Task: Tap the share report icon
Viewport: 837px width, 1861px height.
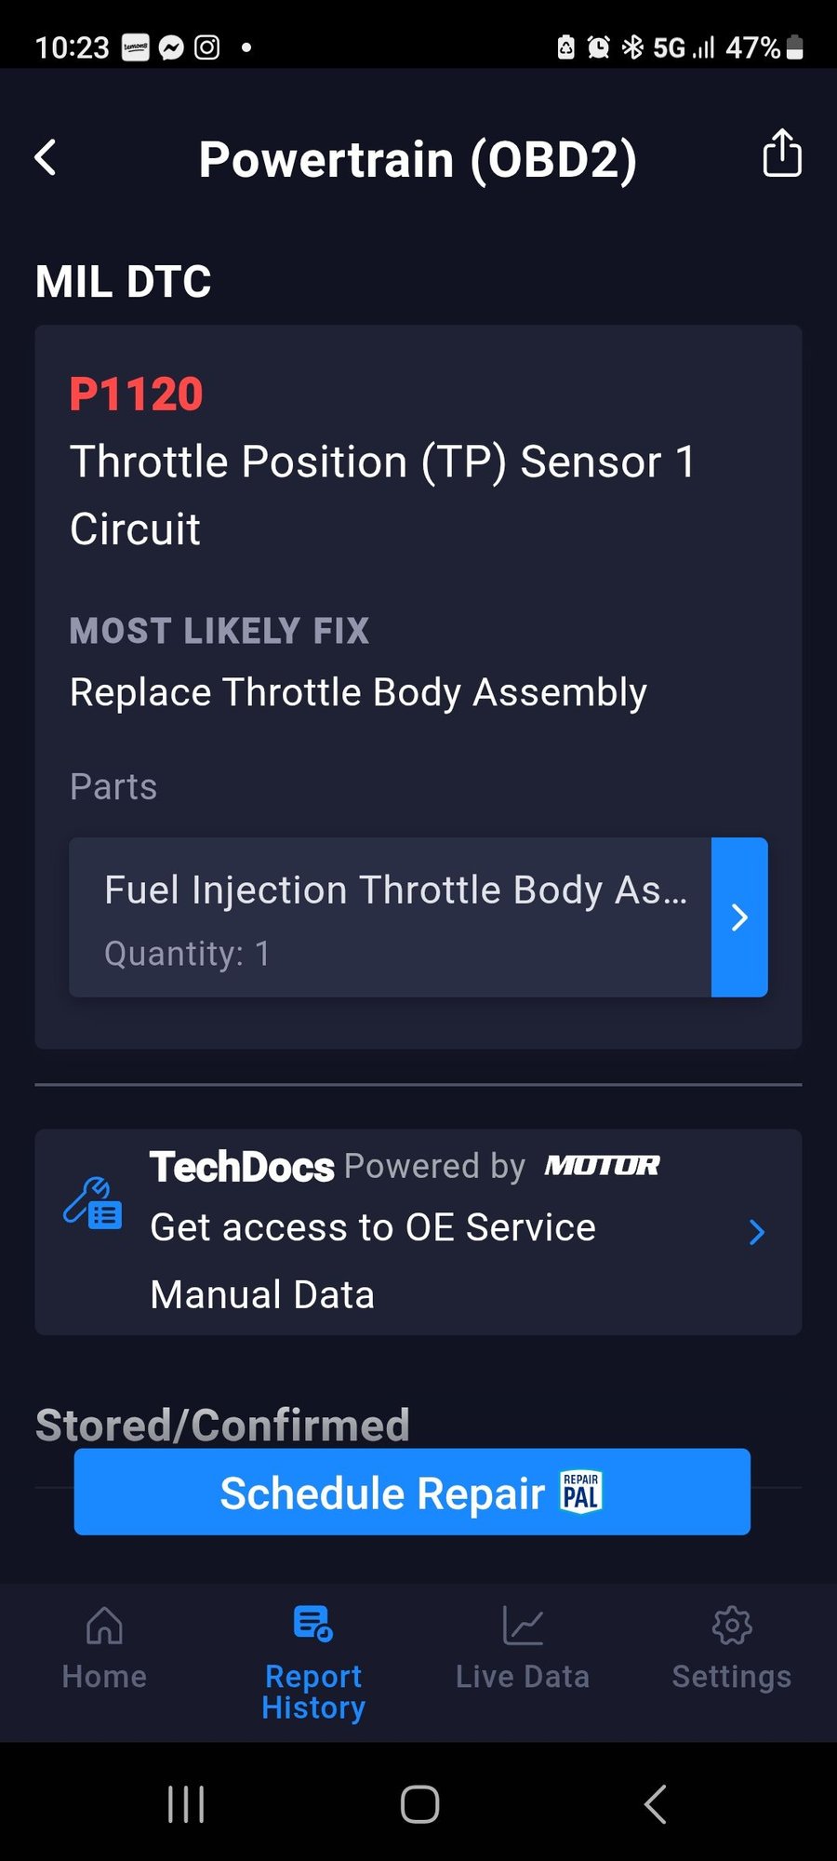Action: coord(781,154)
